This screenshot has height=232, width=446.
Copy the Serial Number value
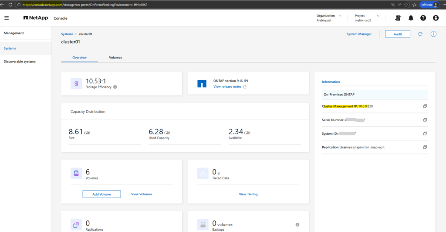click(x=425, y=120)
